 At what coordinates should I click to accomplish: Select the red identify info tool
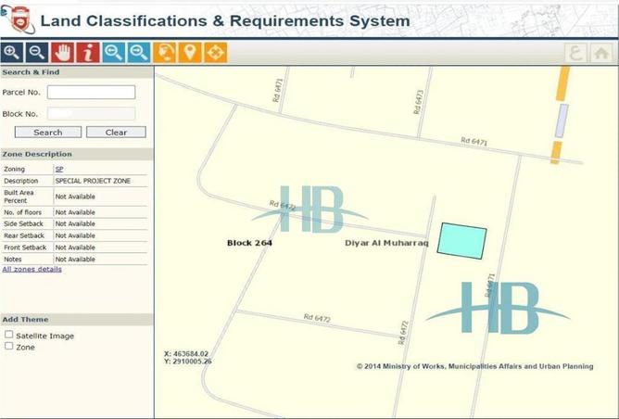click(88, 53)
